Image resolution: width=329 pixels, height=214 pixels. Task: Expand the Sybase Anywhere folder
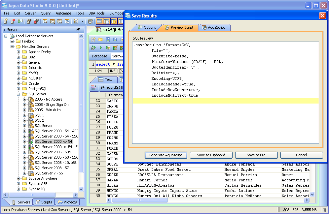(x=18, y=178)
